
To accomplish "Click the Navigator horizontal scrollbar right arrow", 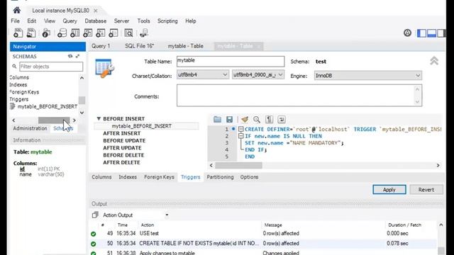I will tap(74, 120).
